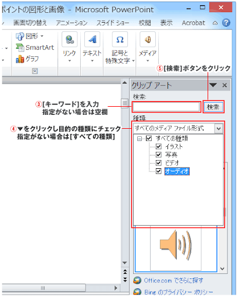Open the 記号と特殊文字 omega icon

120,39
